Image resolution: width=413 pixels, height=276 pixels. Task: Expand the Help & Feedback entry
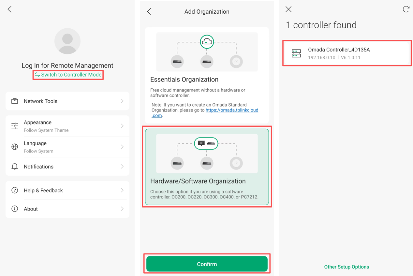122,190
